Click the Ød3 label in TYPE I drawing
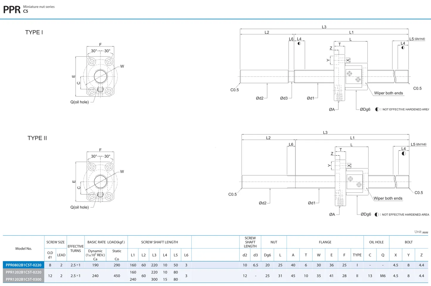The width and height of the screenshot is (431, 286). point(284,98)
